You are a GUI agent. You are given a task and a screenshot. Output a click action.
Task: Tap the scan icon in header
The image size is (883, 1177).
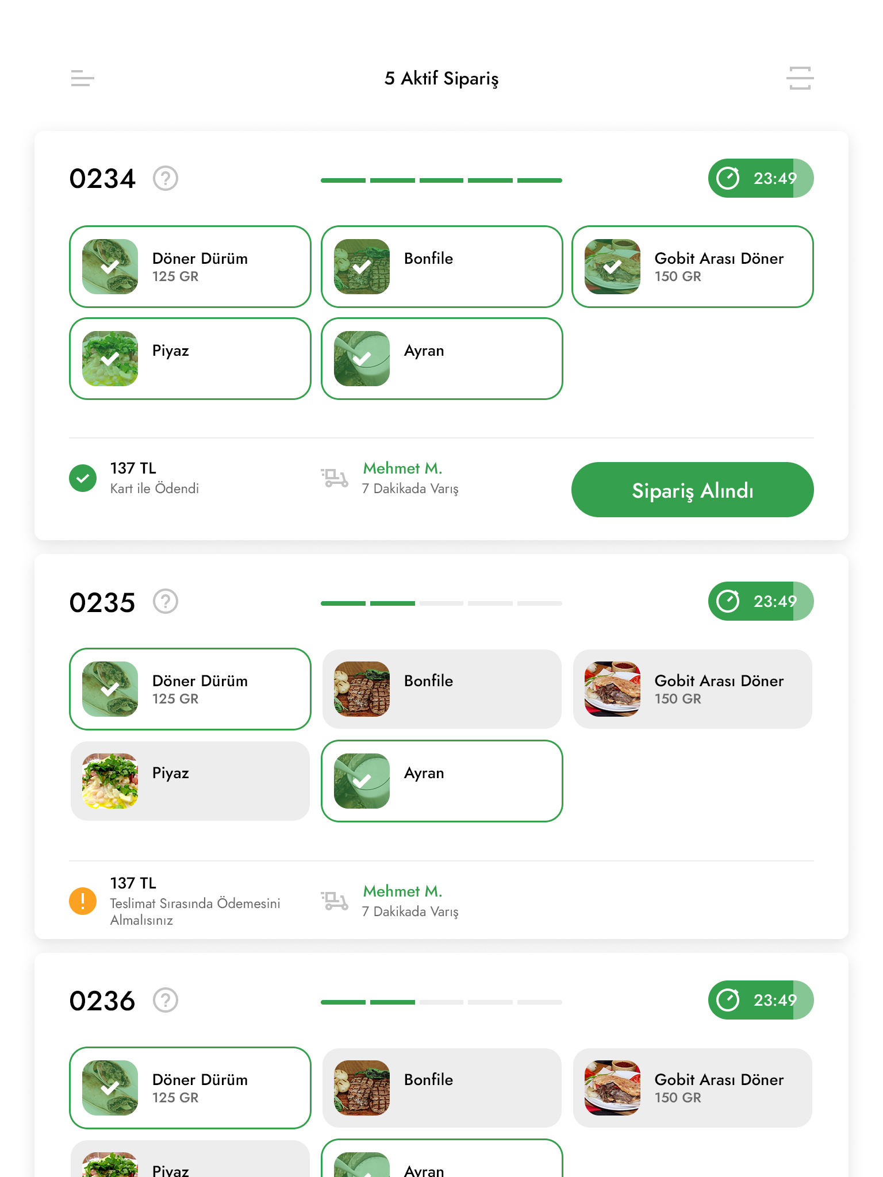pos(800,78)
